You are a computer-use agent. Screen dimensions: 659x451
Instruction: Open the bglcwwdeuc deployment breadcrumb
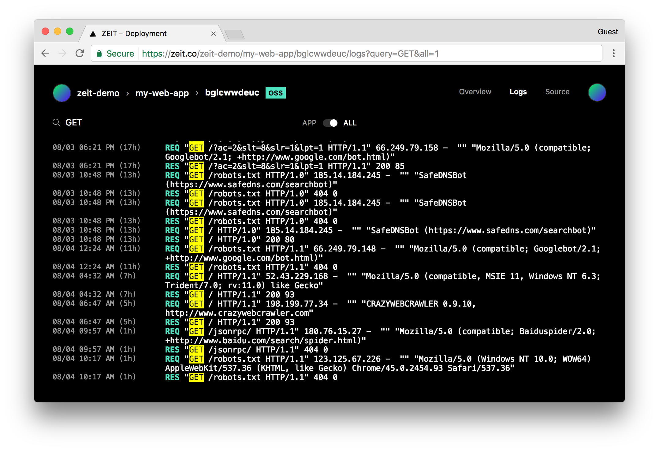pyautogui.click(x=232, y=92)
